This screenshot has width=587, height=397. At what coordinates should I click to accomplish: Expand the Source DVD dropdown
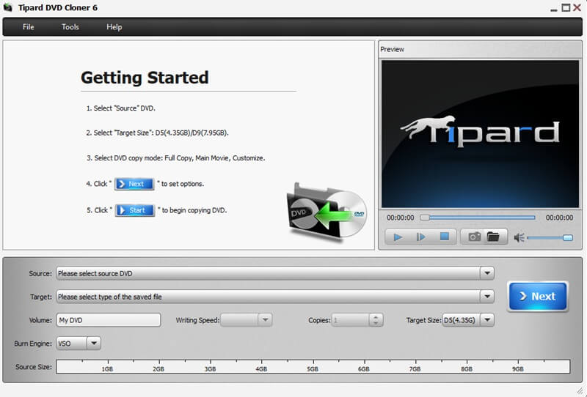486,273
